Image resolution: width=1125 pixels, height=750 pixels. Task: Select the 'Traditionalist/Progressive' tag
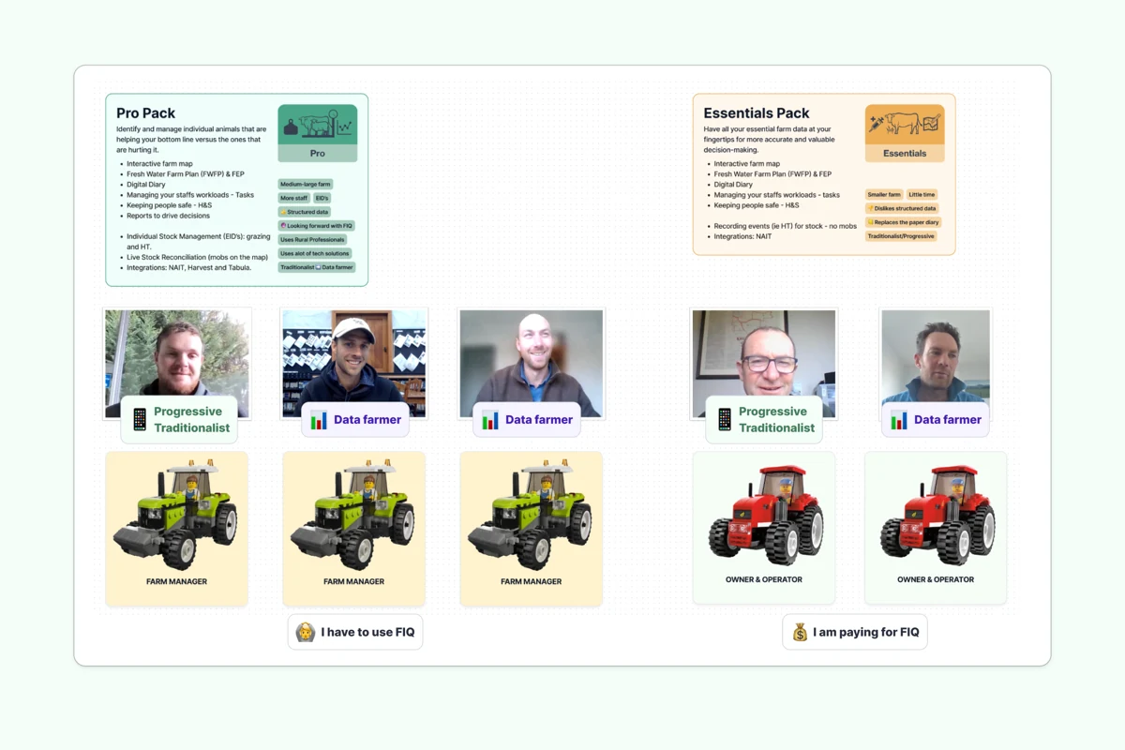(x=901, y=236)
